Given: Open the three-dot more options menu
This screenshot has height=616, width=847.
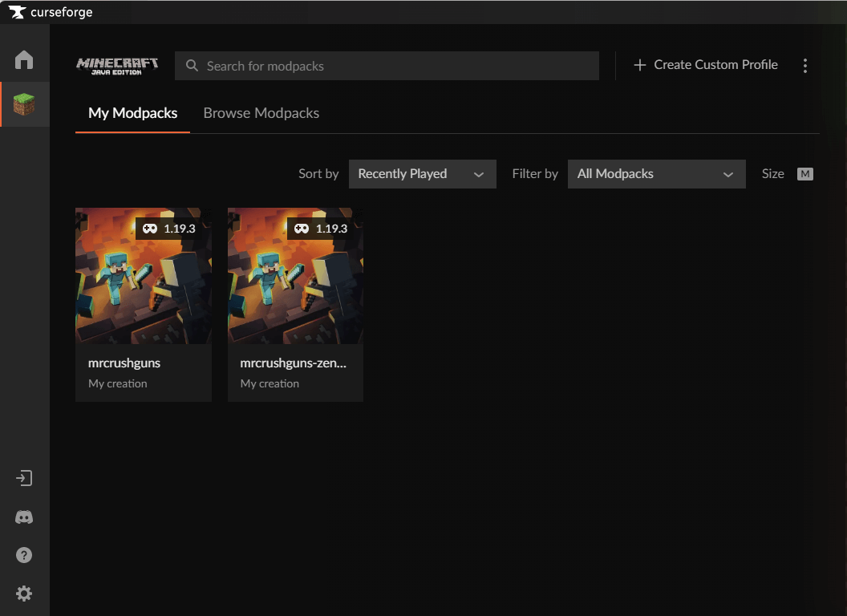Looking at the screenshot, I should coord(804,66).
